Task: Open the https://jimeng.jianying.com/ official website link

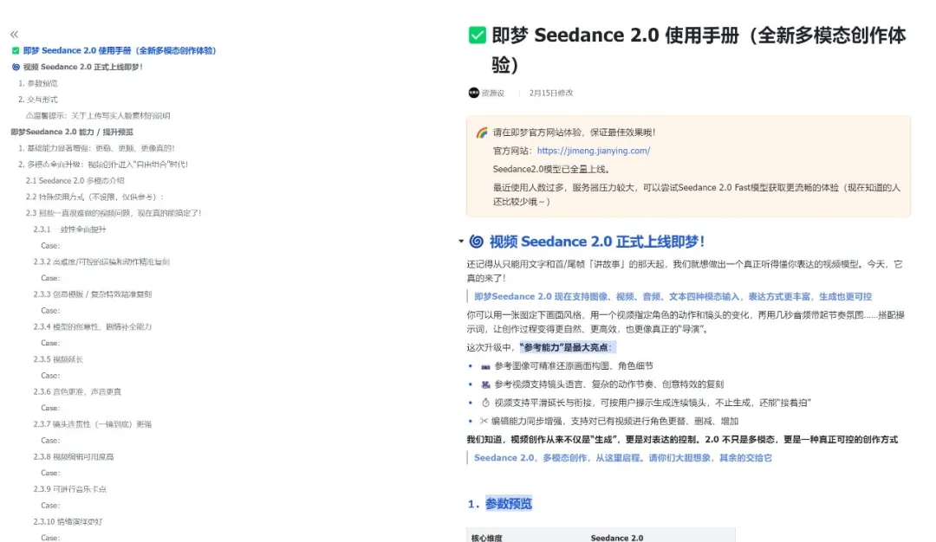Action: click(593, 151)
